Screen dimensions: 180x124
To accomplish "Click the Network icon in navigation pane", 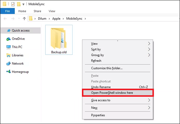I will coord(8,63).
